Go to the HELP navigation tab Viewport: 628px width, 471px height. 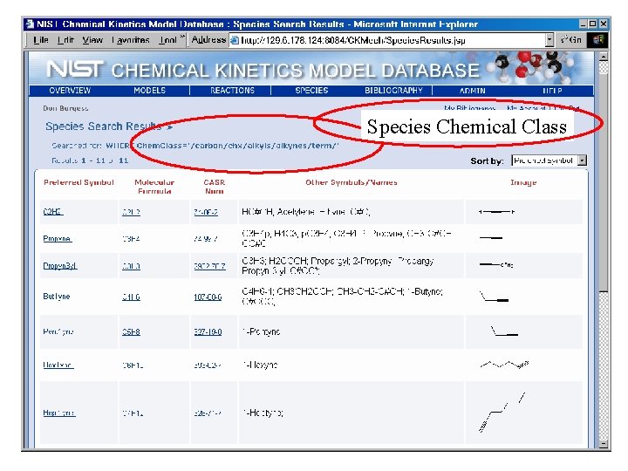point(552,91)
